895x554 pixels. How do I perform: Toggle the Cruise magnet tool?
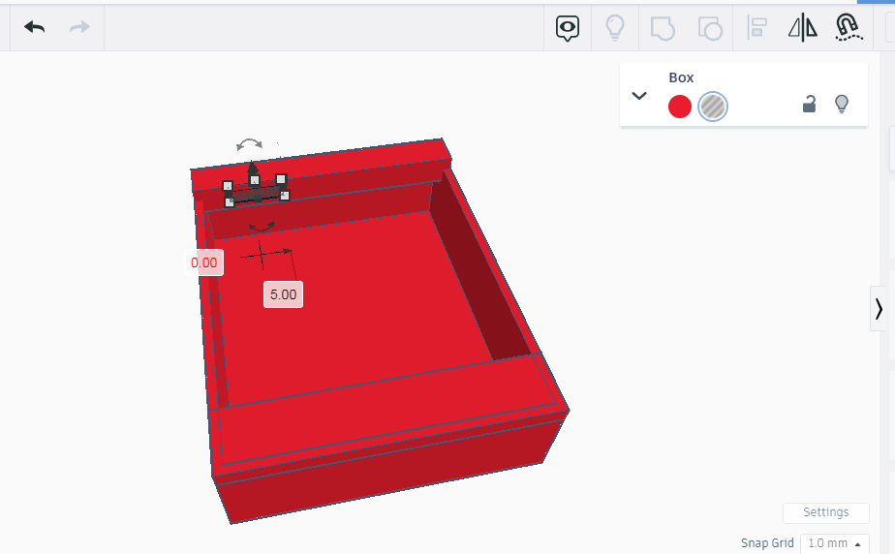point(849,27)
